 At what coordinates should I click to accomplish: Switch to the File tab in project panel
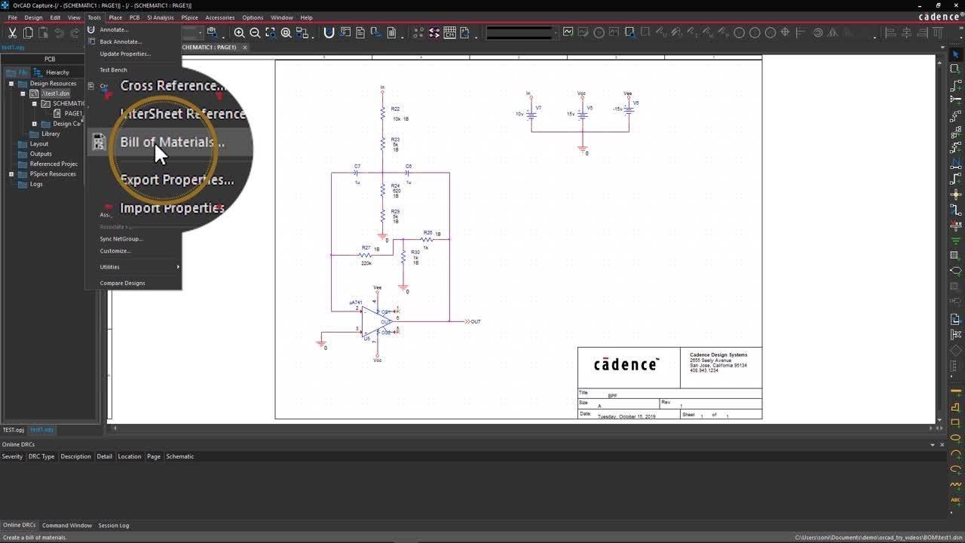tap(18, 72)
